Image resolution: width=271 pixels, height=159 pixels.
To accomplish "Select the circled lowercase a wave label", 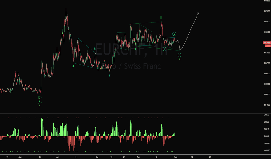I will pos(164,49).
